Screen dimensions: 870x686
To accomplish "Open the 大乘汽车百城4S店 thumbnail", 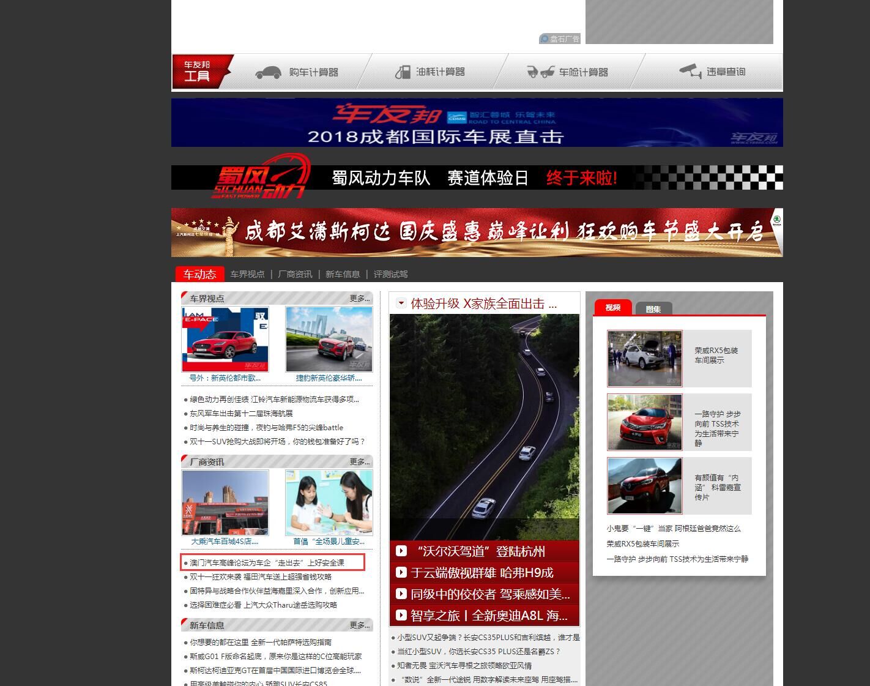I will 225,502.
